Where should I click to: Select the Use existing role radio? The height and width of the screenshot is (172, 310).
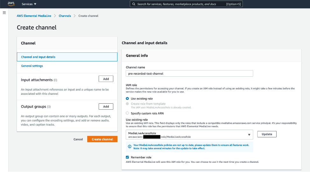click(127, 99)
